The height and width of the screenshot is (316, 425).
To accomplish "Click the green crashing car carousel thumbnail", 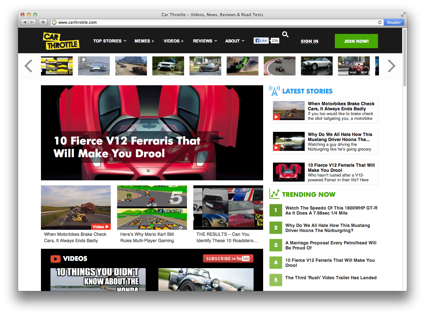I will (242, 66).
